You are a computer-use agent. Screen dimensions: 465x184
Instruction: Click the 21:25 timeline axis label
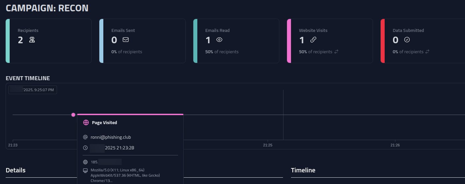(x=268, y=145)
